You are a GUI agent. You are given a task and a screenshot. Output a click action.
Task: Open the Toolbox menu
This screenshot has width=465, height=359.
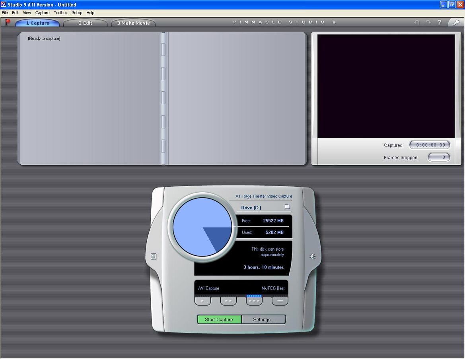tap(61, 13)
